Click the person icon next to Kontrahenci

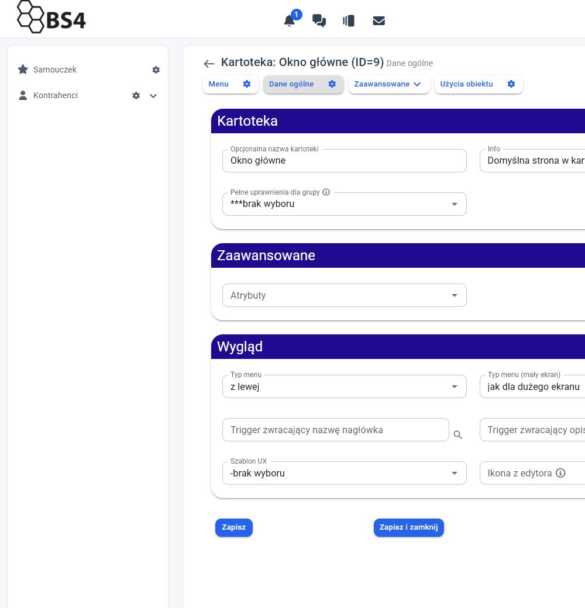23,95
